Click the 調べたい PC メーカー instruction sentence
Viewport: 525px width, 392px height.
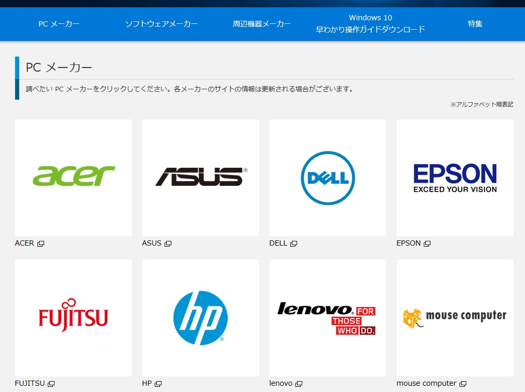coord(190,89)
